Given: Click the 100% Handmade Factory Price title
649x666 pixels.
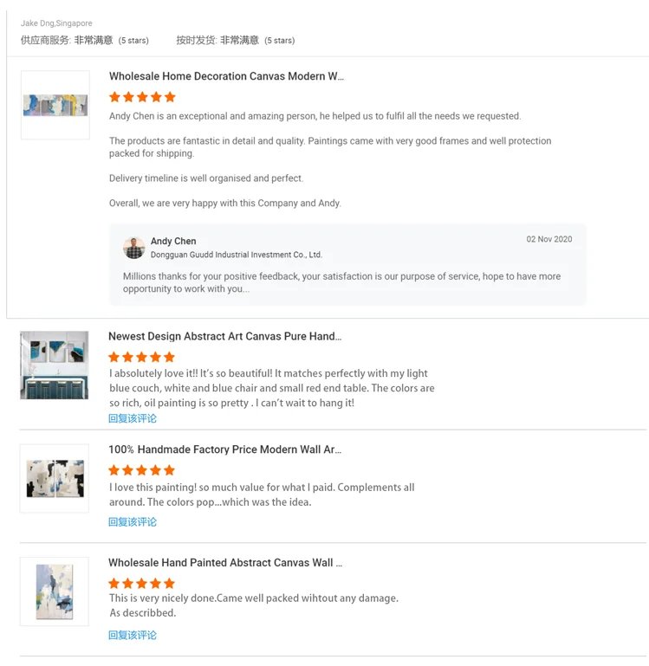Looking at the screenshot, I should 224,449.
